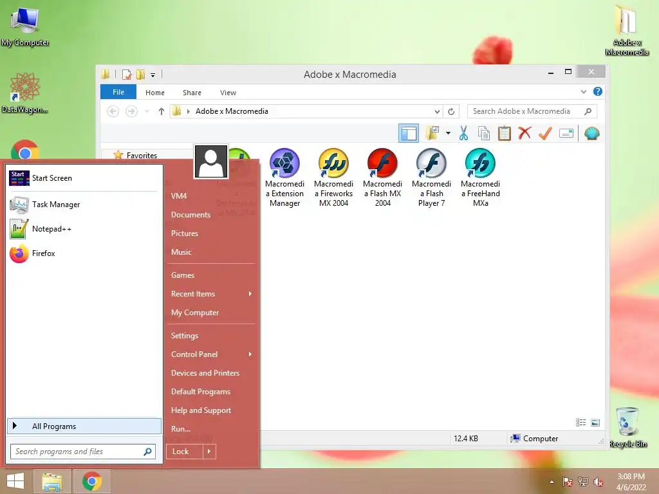The image size is (659, 494).
Task: Launch Firefox from Start menu
Action: click(83, 253)
